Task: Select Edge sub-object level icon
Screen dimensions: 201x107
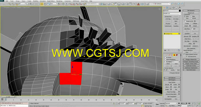Action: click(169, 55)
